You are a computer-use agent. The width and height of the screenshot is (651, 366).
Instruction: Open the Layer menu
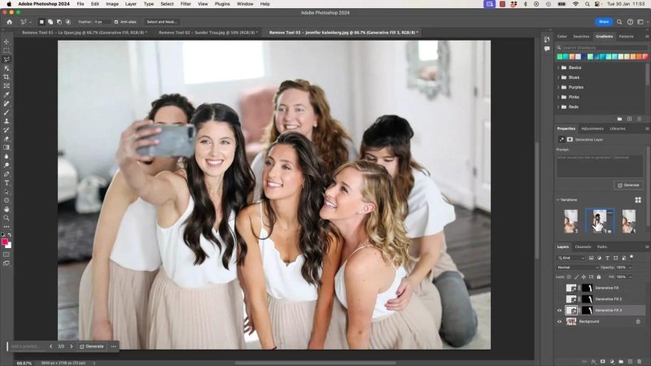(x=131, y=4)
